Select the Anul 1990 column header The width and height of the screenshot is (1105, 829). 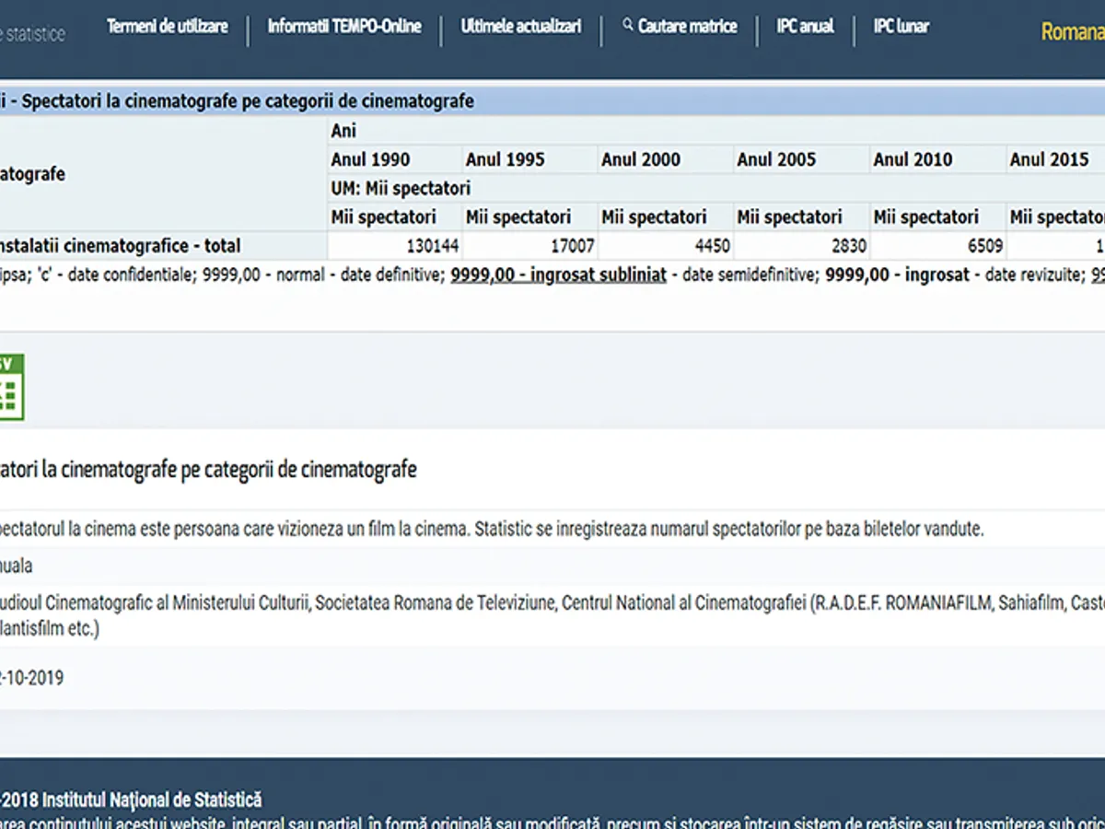click(x=371, y=159)
